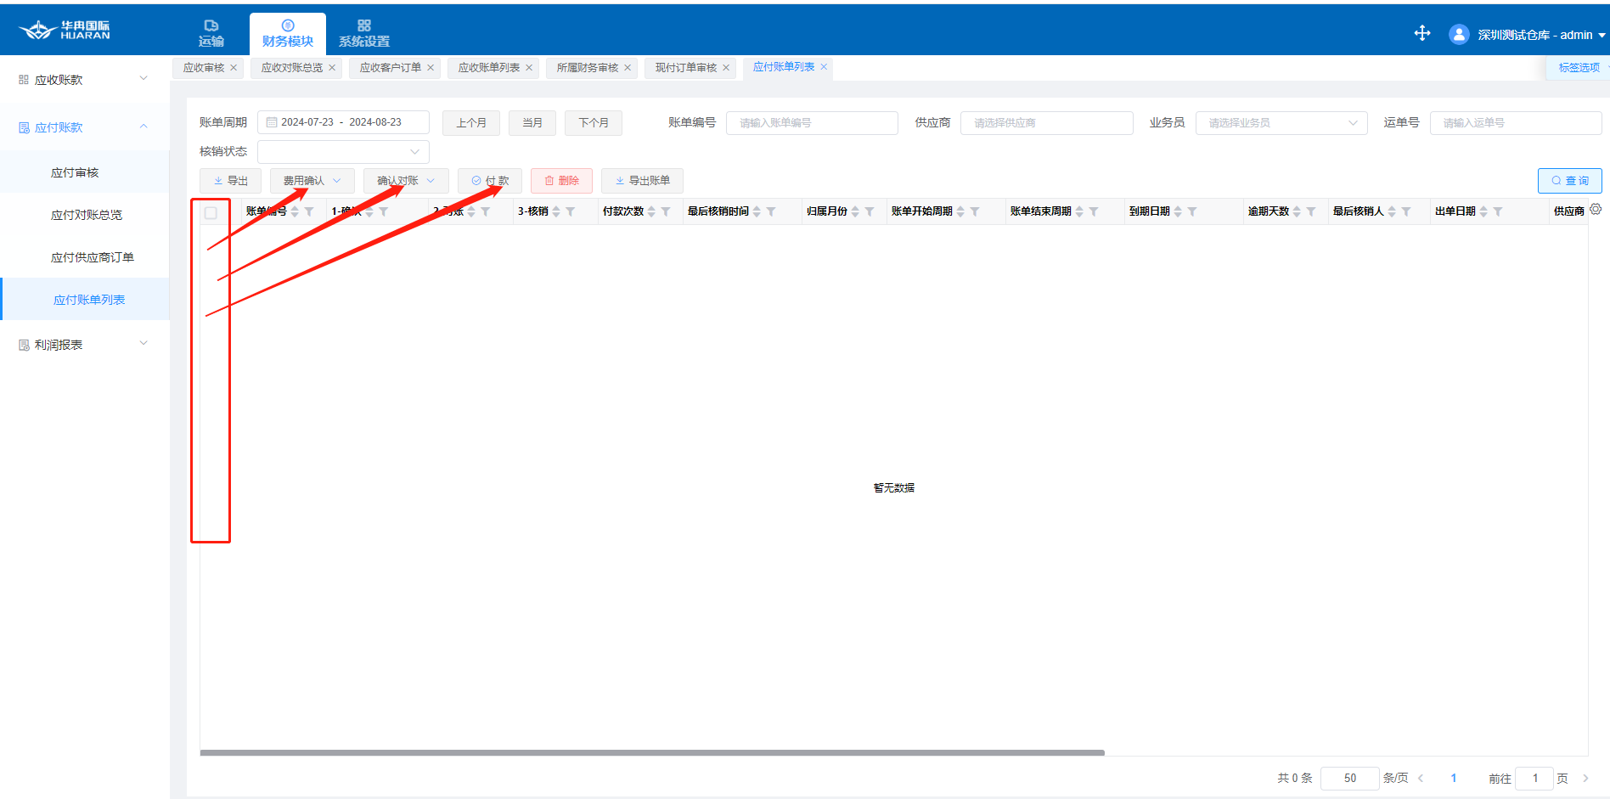Image resolution: width=1610 pixels, height=799 pixels.
Task: Sort by 付款次数 column arrows
Action: 651,211
